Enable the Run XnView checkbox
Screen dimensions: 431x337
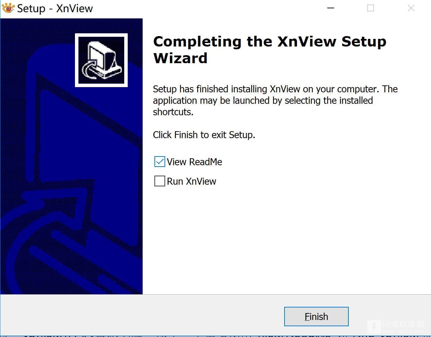pos(160,181)
